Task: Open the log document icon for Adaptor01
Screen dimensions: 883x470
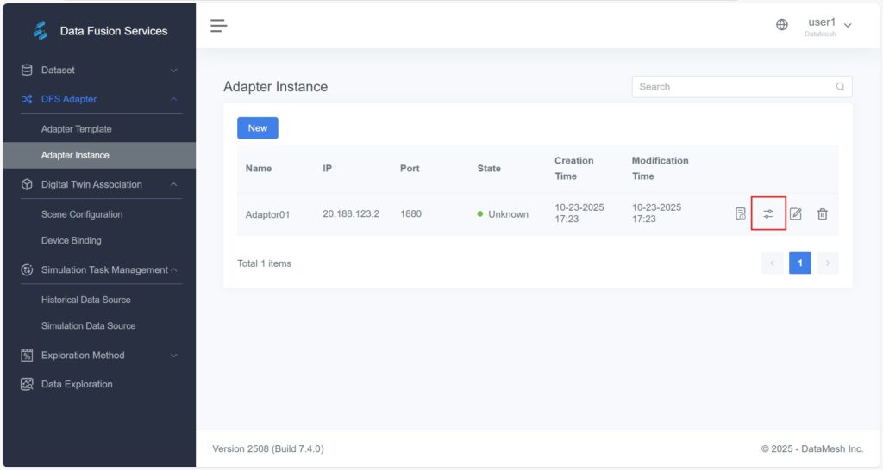Action: 740,213
